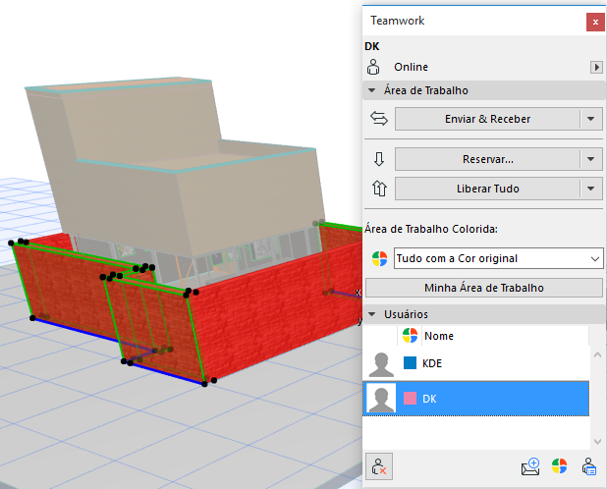Image resolution: width=607 pixels, height=489 pixels.
Task: Click the Liberar Tudo button
Action: (x=487, y=189)
